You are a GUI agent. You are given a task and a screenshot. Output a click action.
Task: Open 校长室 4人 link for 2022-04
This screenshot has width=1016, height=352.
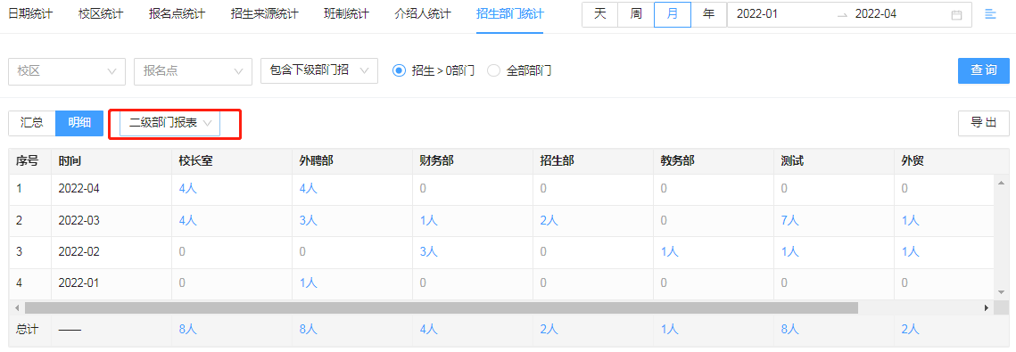pyautogui.click(x=188, y=189)
